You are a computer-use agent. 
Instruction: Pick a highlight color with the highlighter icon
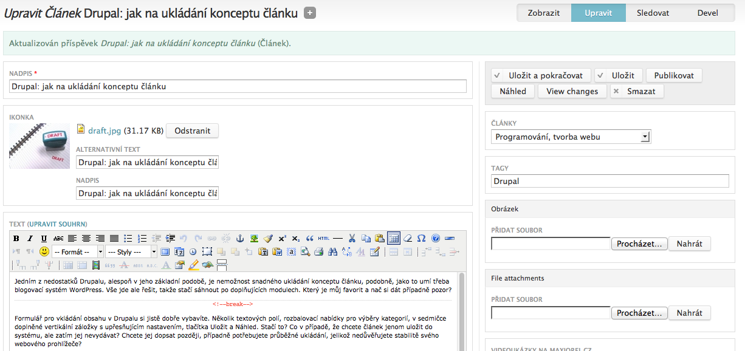coord(194,265)
